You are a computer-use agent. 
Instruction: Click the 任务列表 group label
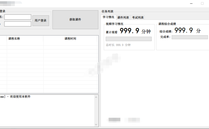point(108,12)
